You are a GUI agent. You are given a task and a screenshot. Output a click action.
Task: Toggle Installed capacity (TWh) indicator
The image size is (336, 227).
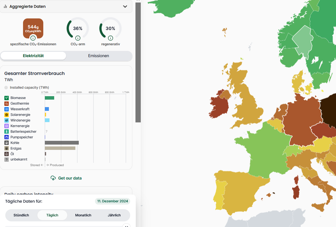coord(6,87)
